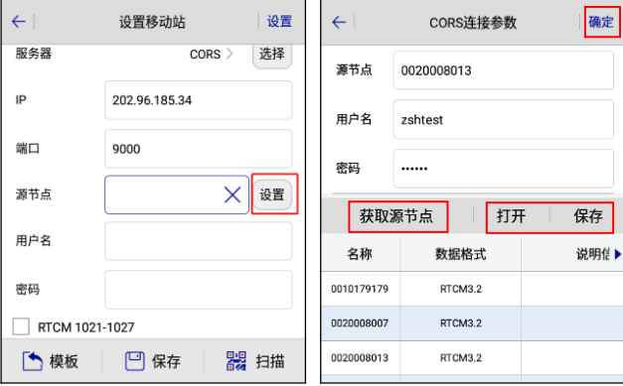Image resolution: width=623 pixels, height=386 pixels.
Task: Focus the empty 用户名 field in 设置移动站
Action: 199,241
